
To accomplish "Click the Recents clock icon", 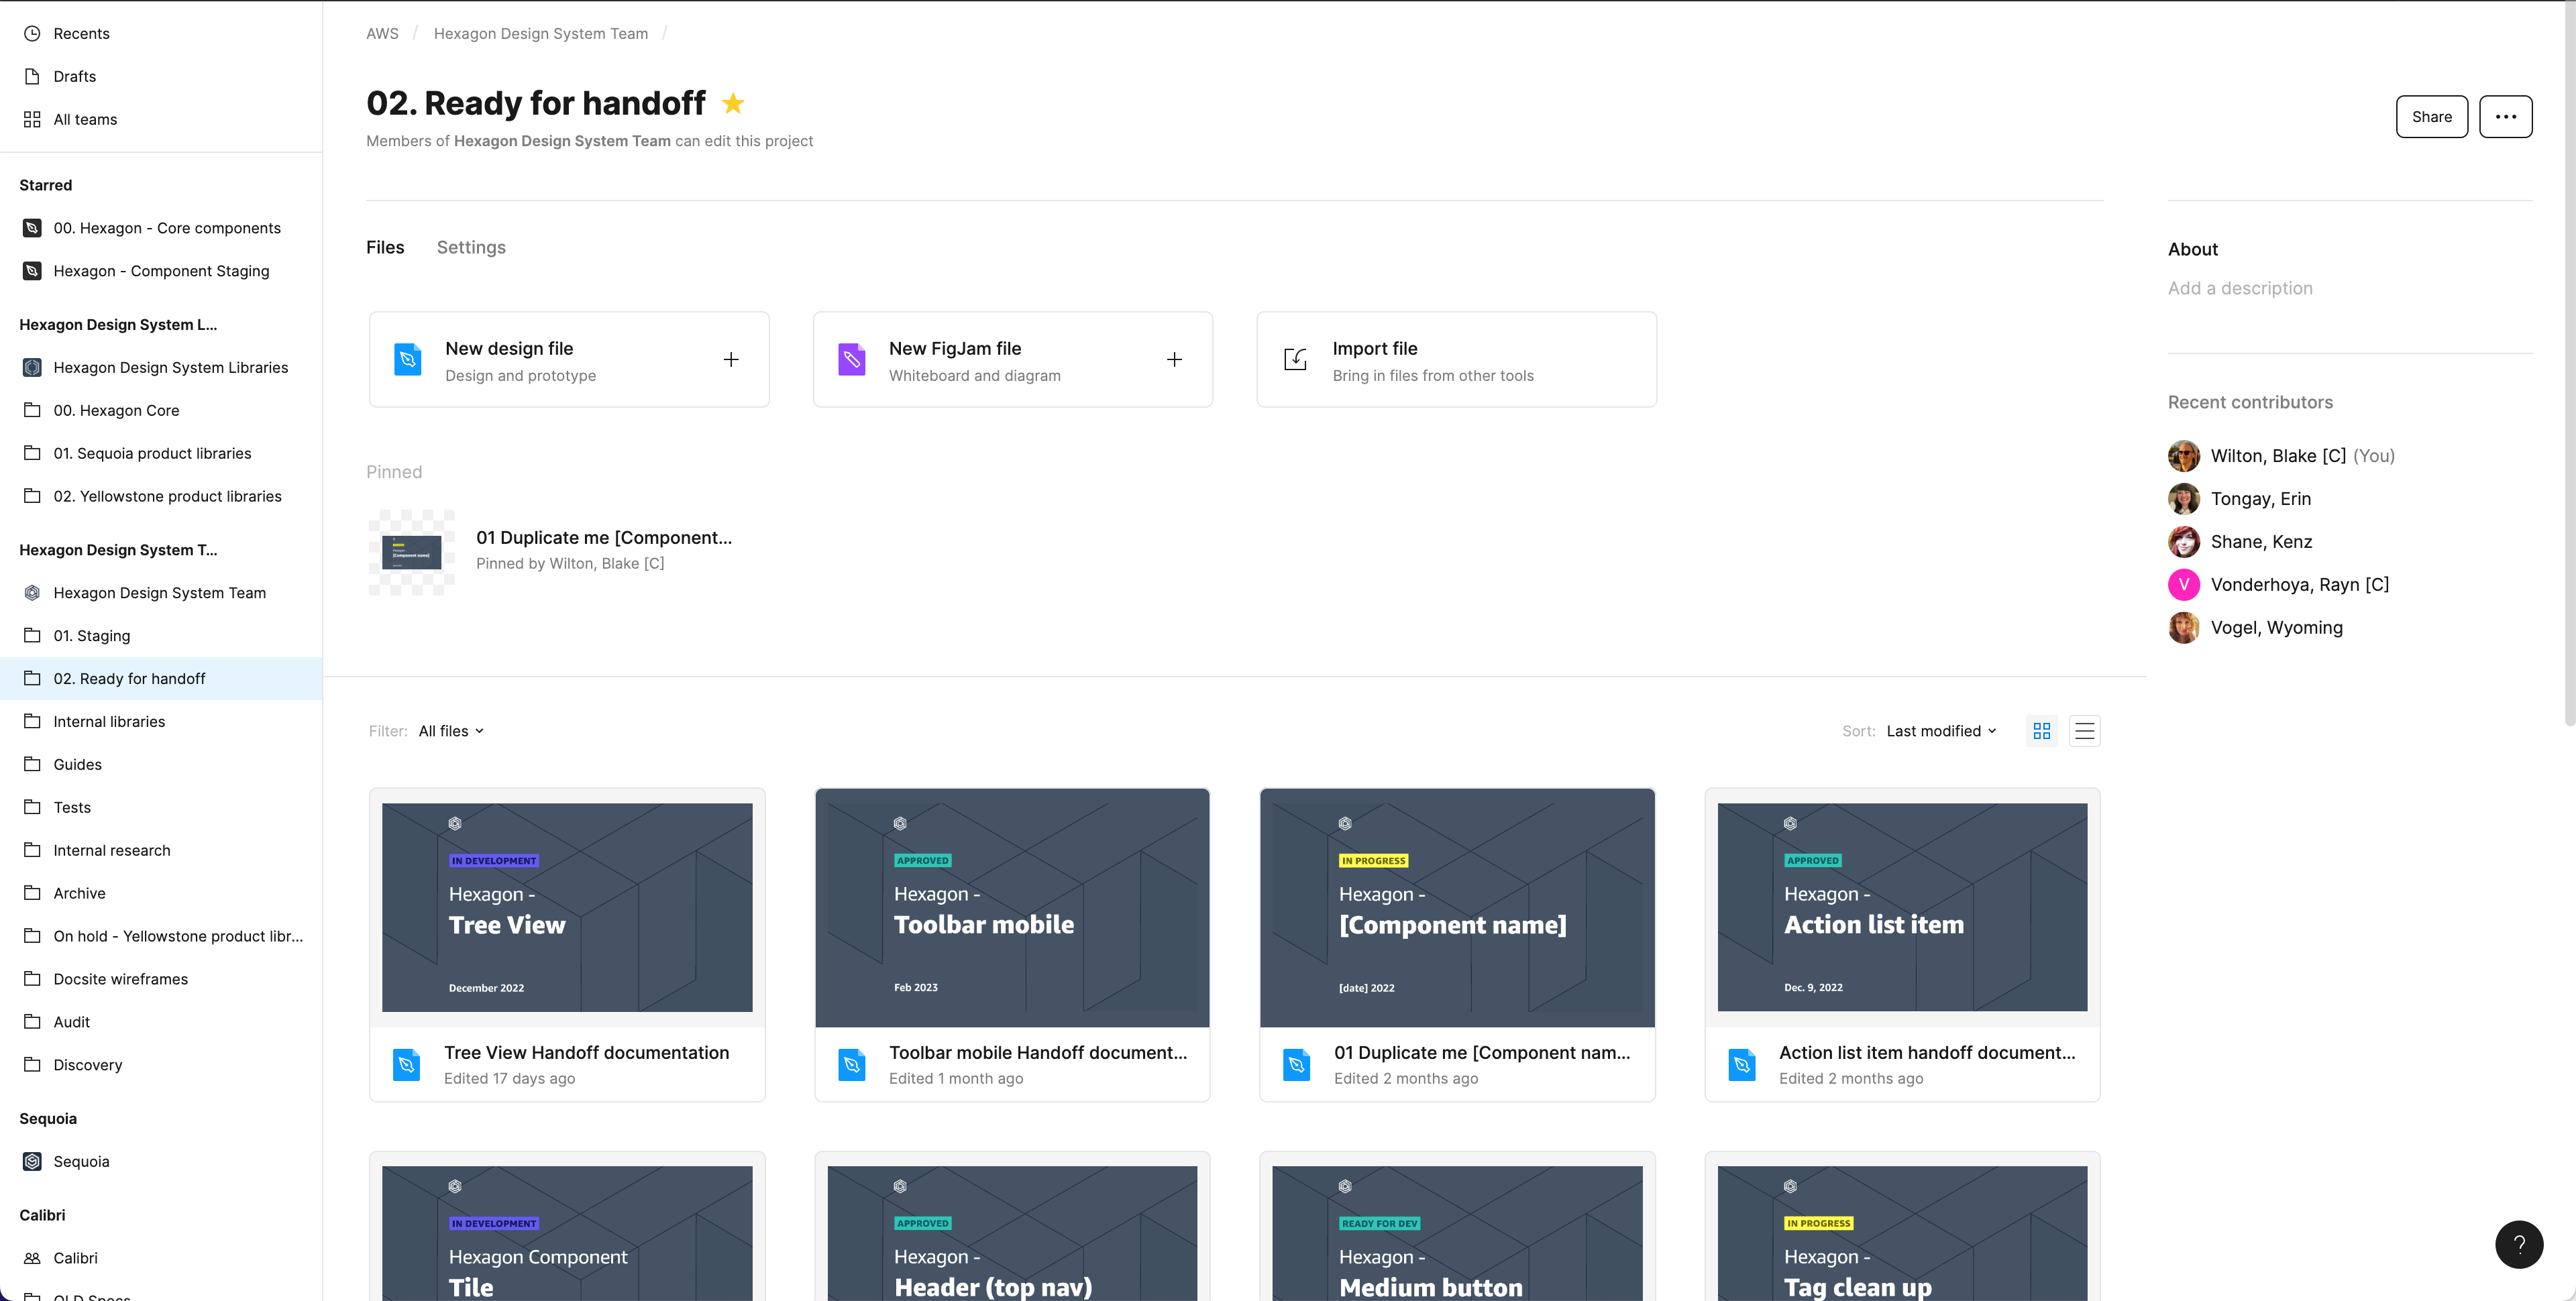I will coord(32,33).
